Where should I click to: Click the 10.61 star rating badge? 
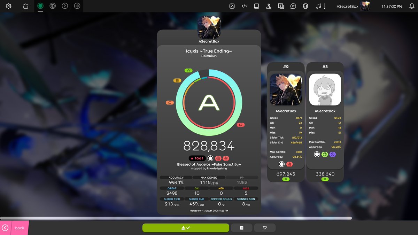tap(197, 158)
